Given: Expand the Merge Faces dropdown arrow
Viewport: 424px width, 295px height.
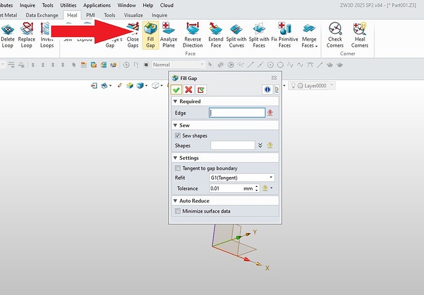Looking at the screenshot, I should point(315,45).
